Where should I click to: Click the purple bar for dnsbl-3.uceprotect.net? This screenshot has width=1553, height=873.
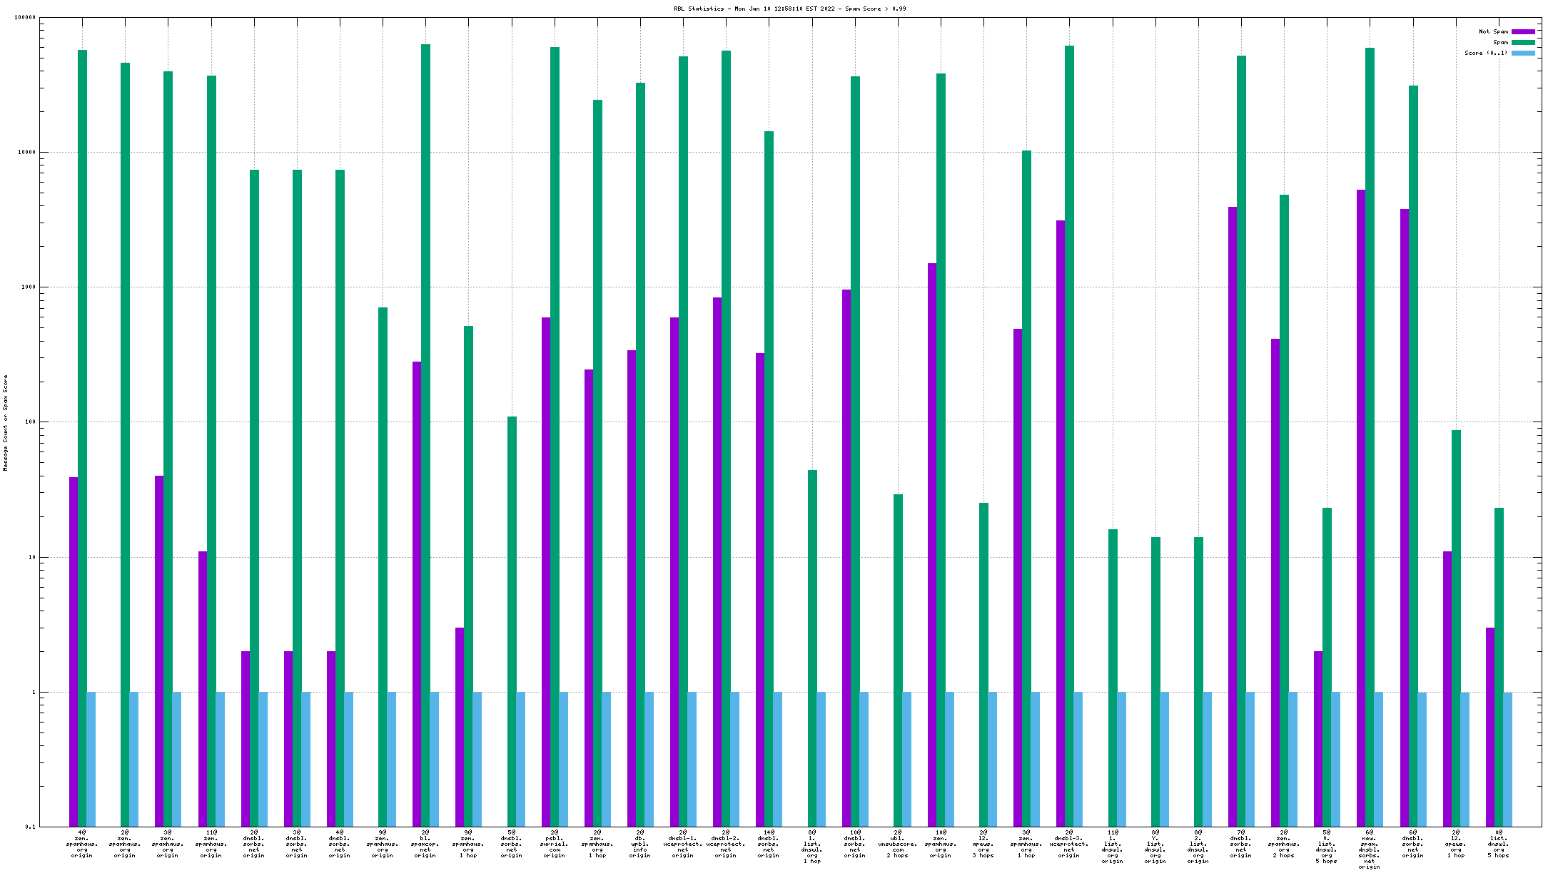1061,499
